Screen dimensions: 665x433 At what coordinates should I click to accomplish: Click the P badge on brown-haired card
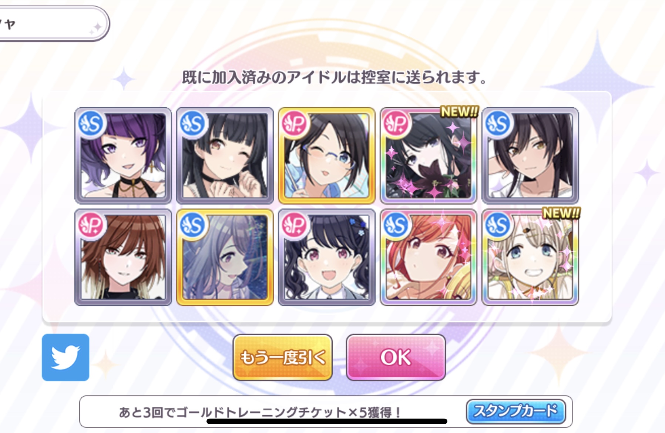pos(92,225)
